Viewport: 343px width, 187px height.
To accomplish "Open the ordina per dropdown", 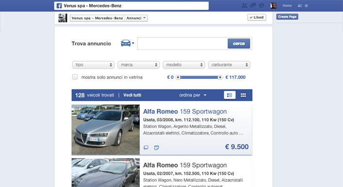I will click(x=193, y=95).
